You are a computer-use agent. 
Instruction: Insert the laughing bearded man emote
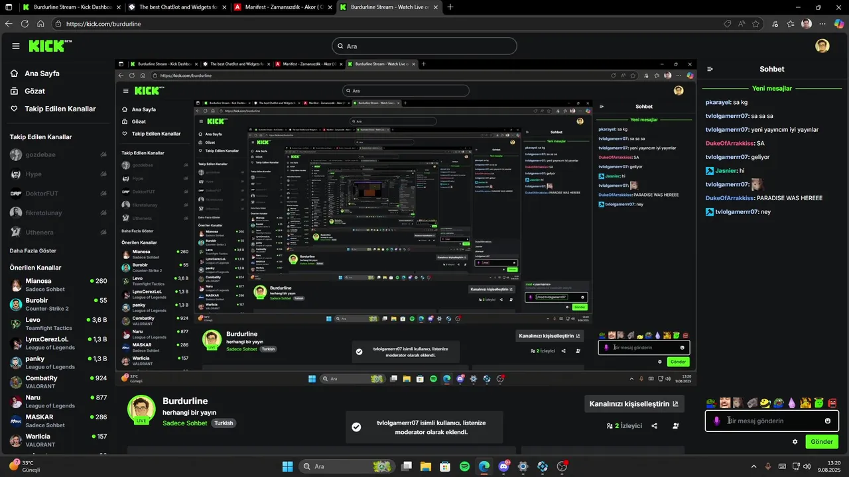[x=725, y=403]
